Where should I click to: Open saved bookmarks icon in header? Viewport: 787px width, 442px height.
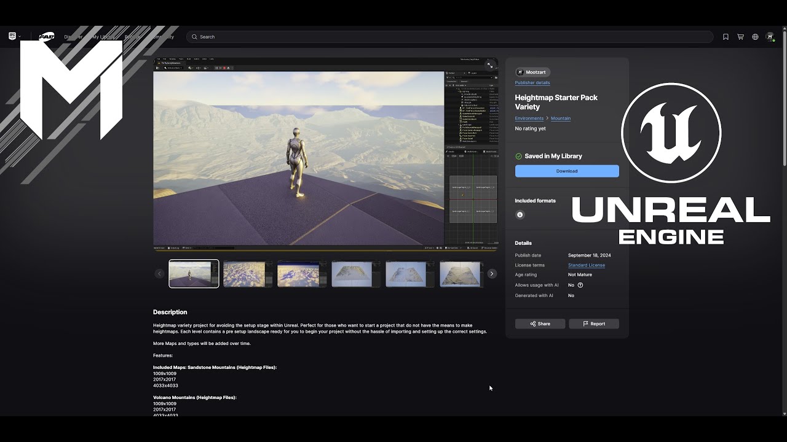click(x=726, y=37)
